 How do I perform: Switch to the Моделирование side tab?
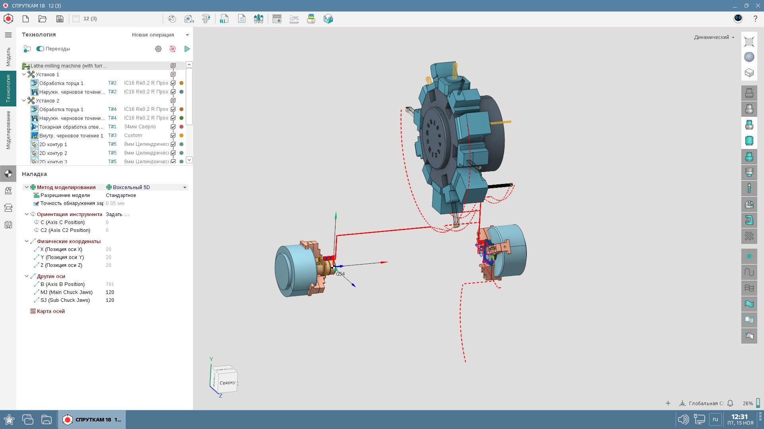click(x=8, y=130)
